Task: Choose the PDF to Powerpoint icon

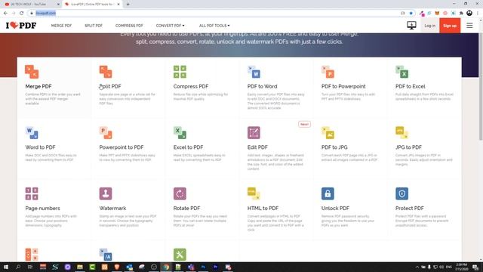Action: coord(328,72)
